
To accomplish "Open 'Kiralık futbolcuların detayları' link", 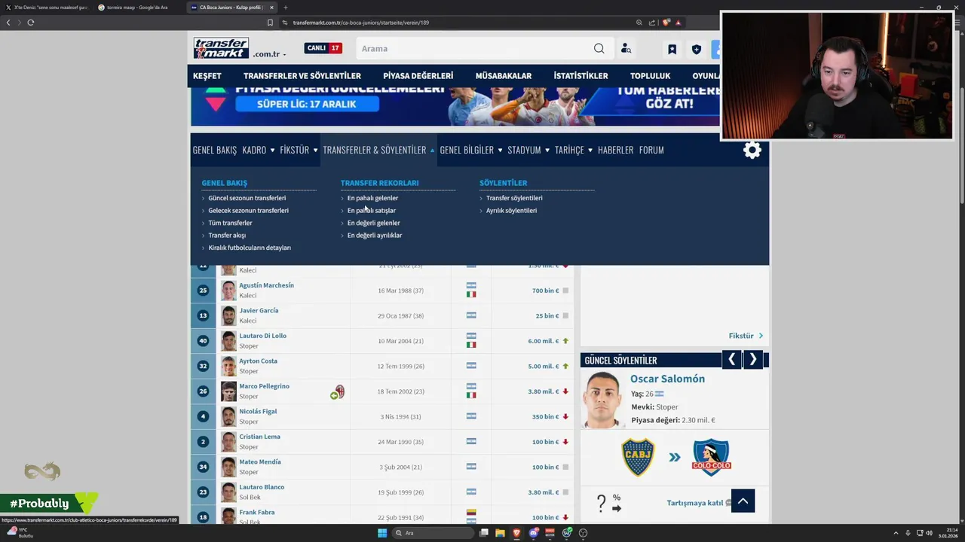I will (250, 248).
